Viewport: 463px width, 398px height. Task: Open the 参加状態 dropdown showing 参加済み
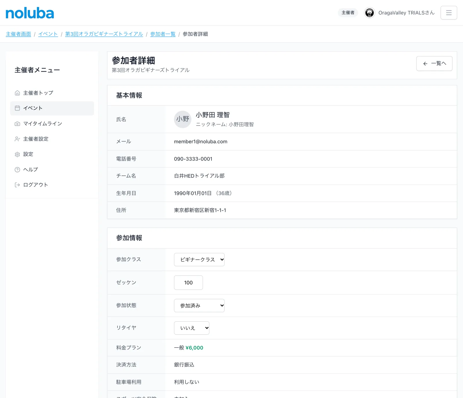199,306
